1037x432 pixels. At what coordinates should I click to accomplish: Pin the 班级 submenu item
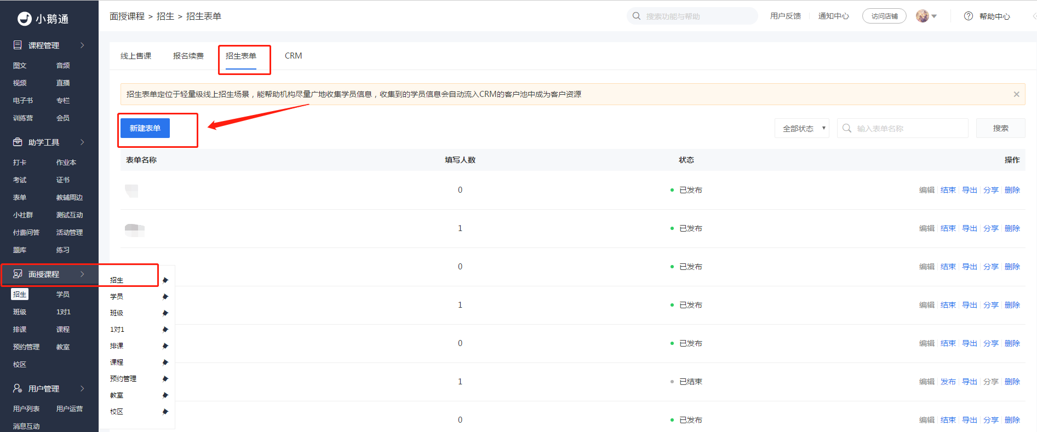click(165, 313)
